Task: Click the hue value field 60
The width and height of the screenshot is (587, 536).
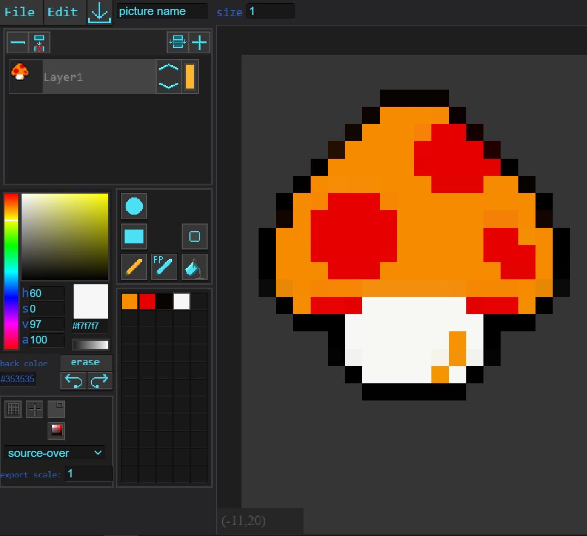Action: 46,293
